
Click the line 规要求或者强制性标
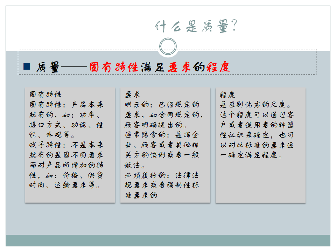coord(162,185)
